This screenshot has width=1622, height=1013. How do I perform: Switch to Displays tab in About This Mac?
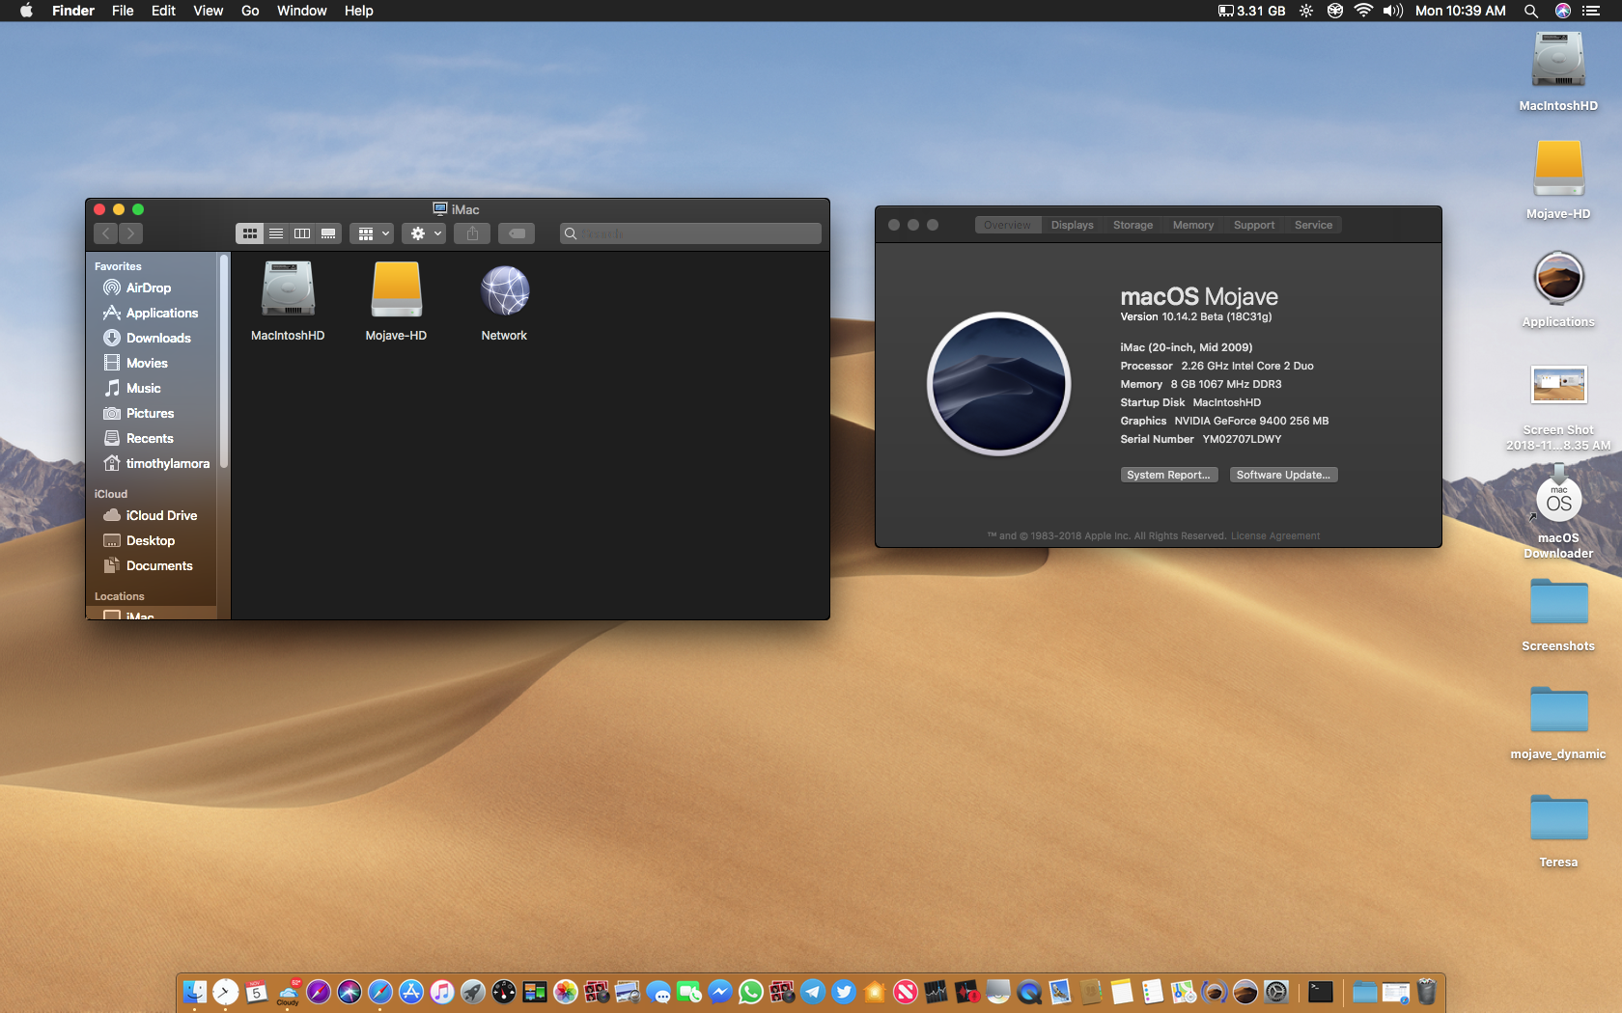1072,225
